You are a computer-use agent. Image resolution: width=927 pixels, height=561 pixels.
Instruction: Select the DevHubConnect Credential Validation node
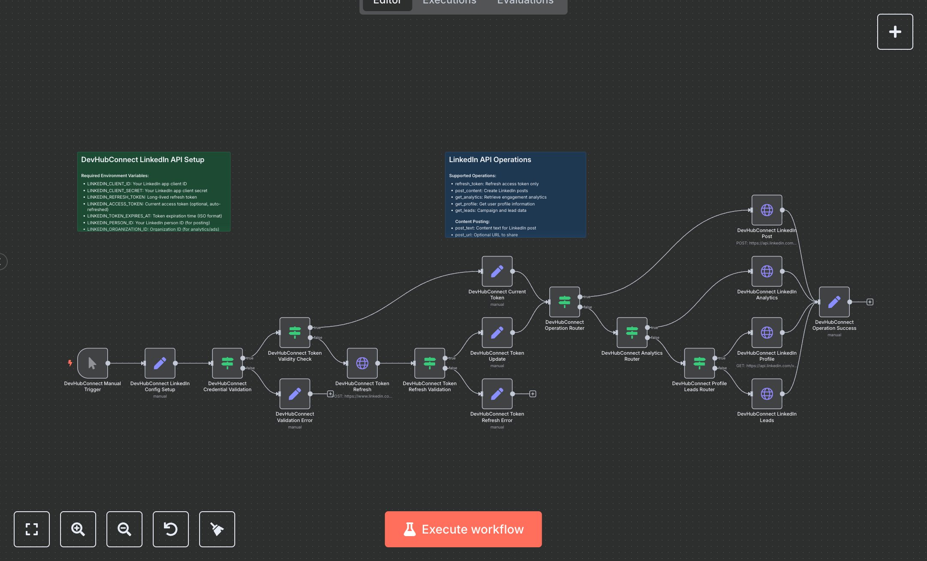[x=227, y=363]
